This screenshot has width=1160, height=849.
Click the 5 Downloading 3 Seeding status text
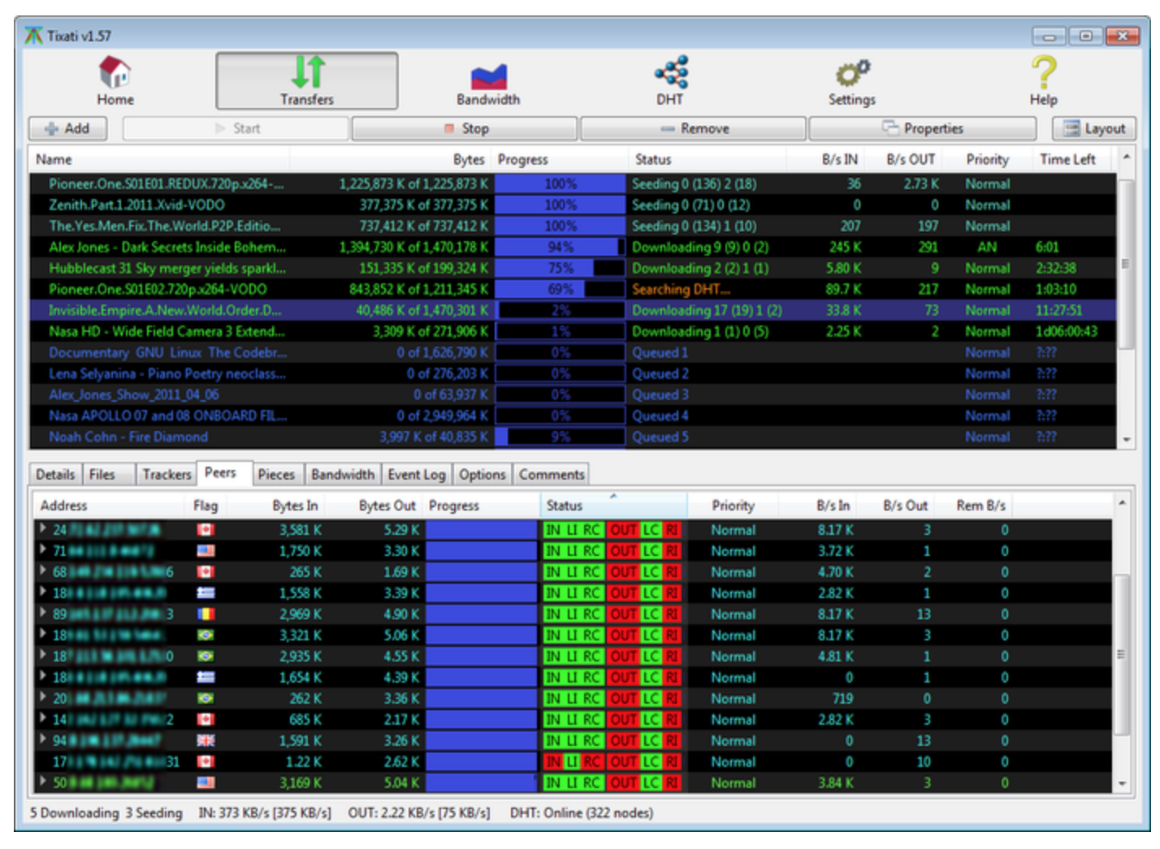(106, 812)
